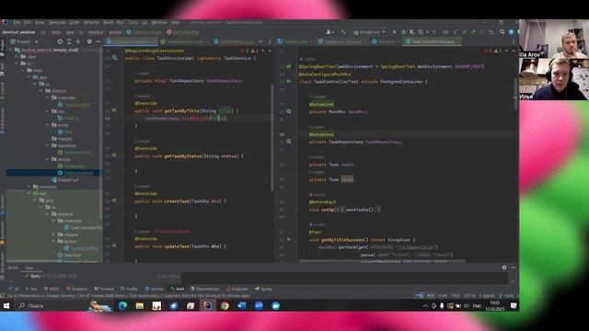Click Windows Start button
The image size is (589, 331).
point(6,306)
